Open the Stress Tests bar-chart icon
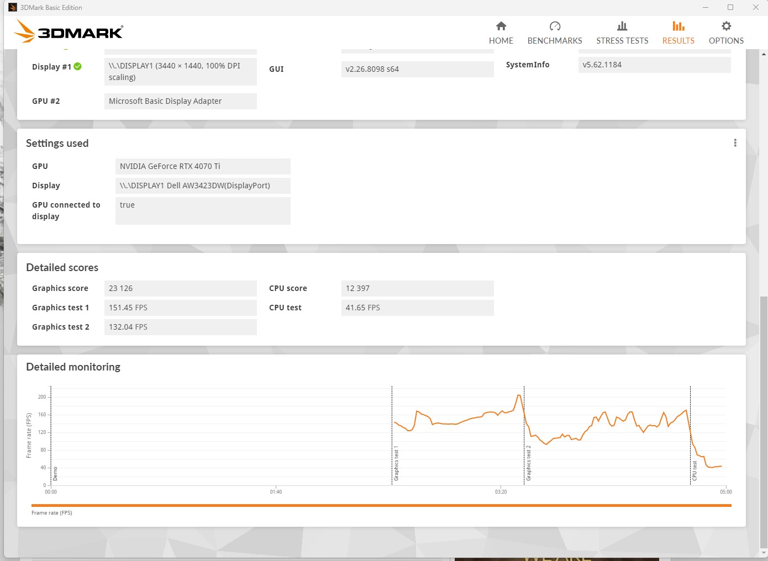Viewport: 768px width, 561px height. coord(622,26)
